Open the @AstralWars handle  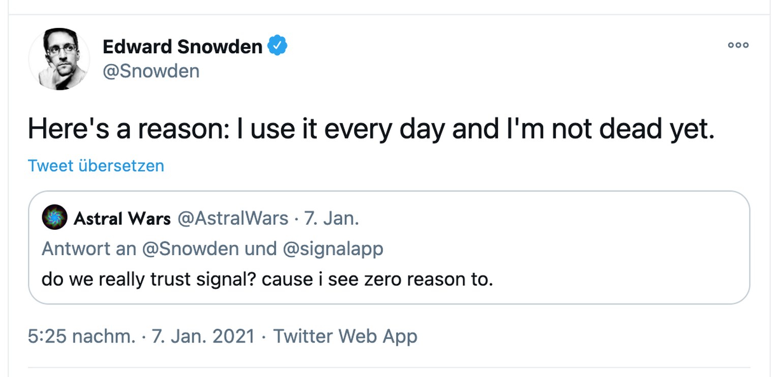232,219
